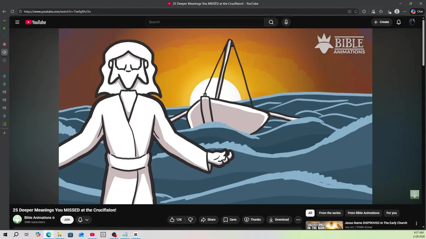
Task: Open Edge settings and more ellipsis
Action: point(405,12)
